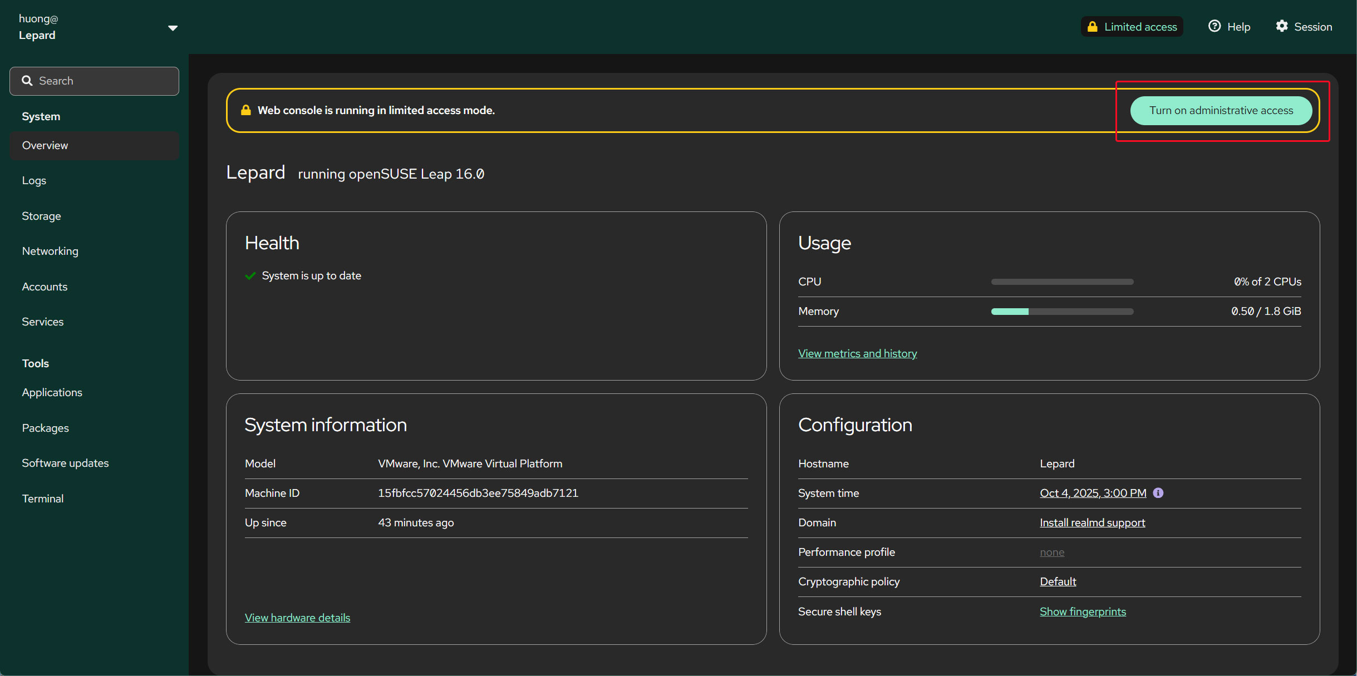Click the lock icon on Limited access
The image size is (1357, 676).
coord(1092,27)
